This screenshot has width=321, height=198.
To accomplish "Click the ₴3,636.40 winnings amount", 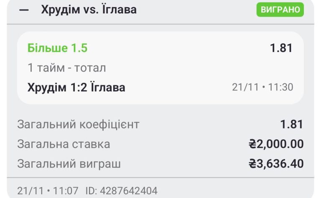I will (x=276, y=164).
